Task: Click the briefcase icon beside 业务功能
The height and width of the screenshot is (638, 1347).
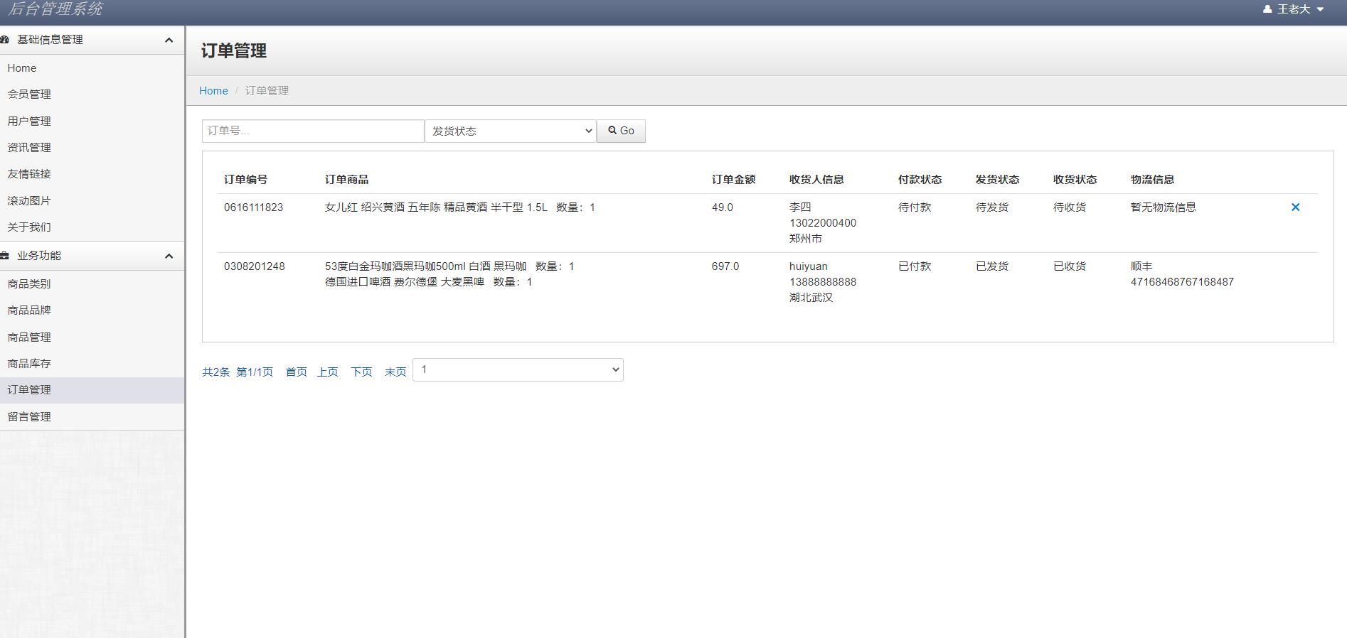Action: pyautogui.click(x=5, y=256)
